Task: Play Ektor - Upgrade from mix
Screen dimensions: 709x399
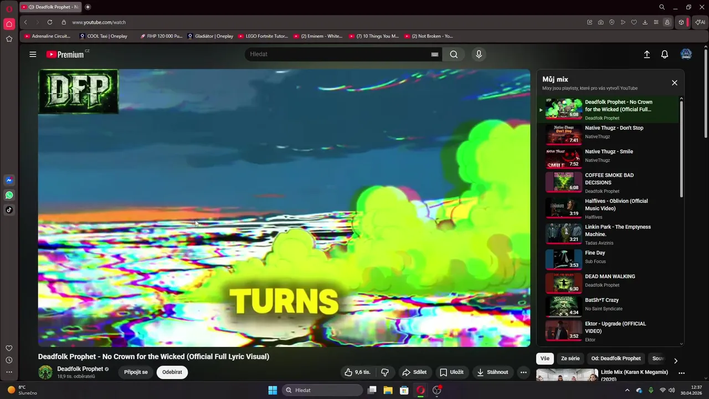Action: (x=608, y=331)
